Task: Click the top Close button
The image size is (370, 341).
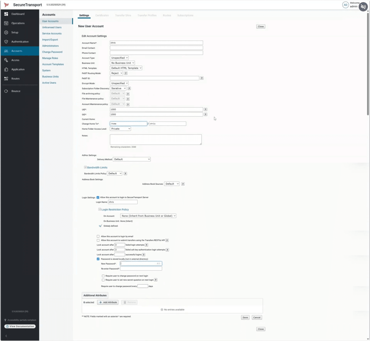Action: [x=261, y=26]
